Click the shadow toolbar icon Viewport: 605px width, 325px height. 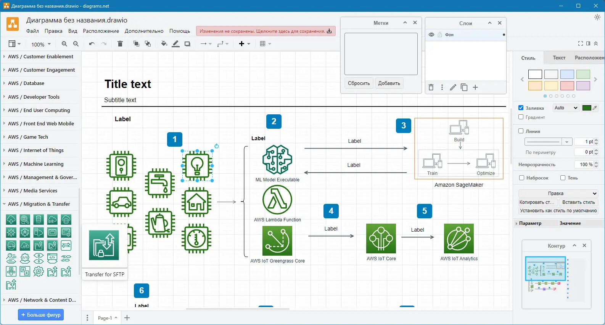187,44
